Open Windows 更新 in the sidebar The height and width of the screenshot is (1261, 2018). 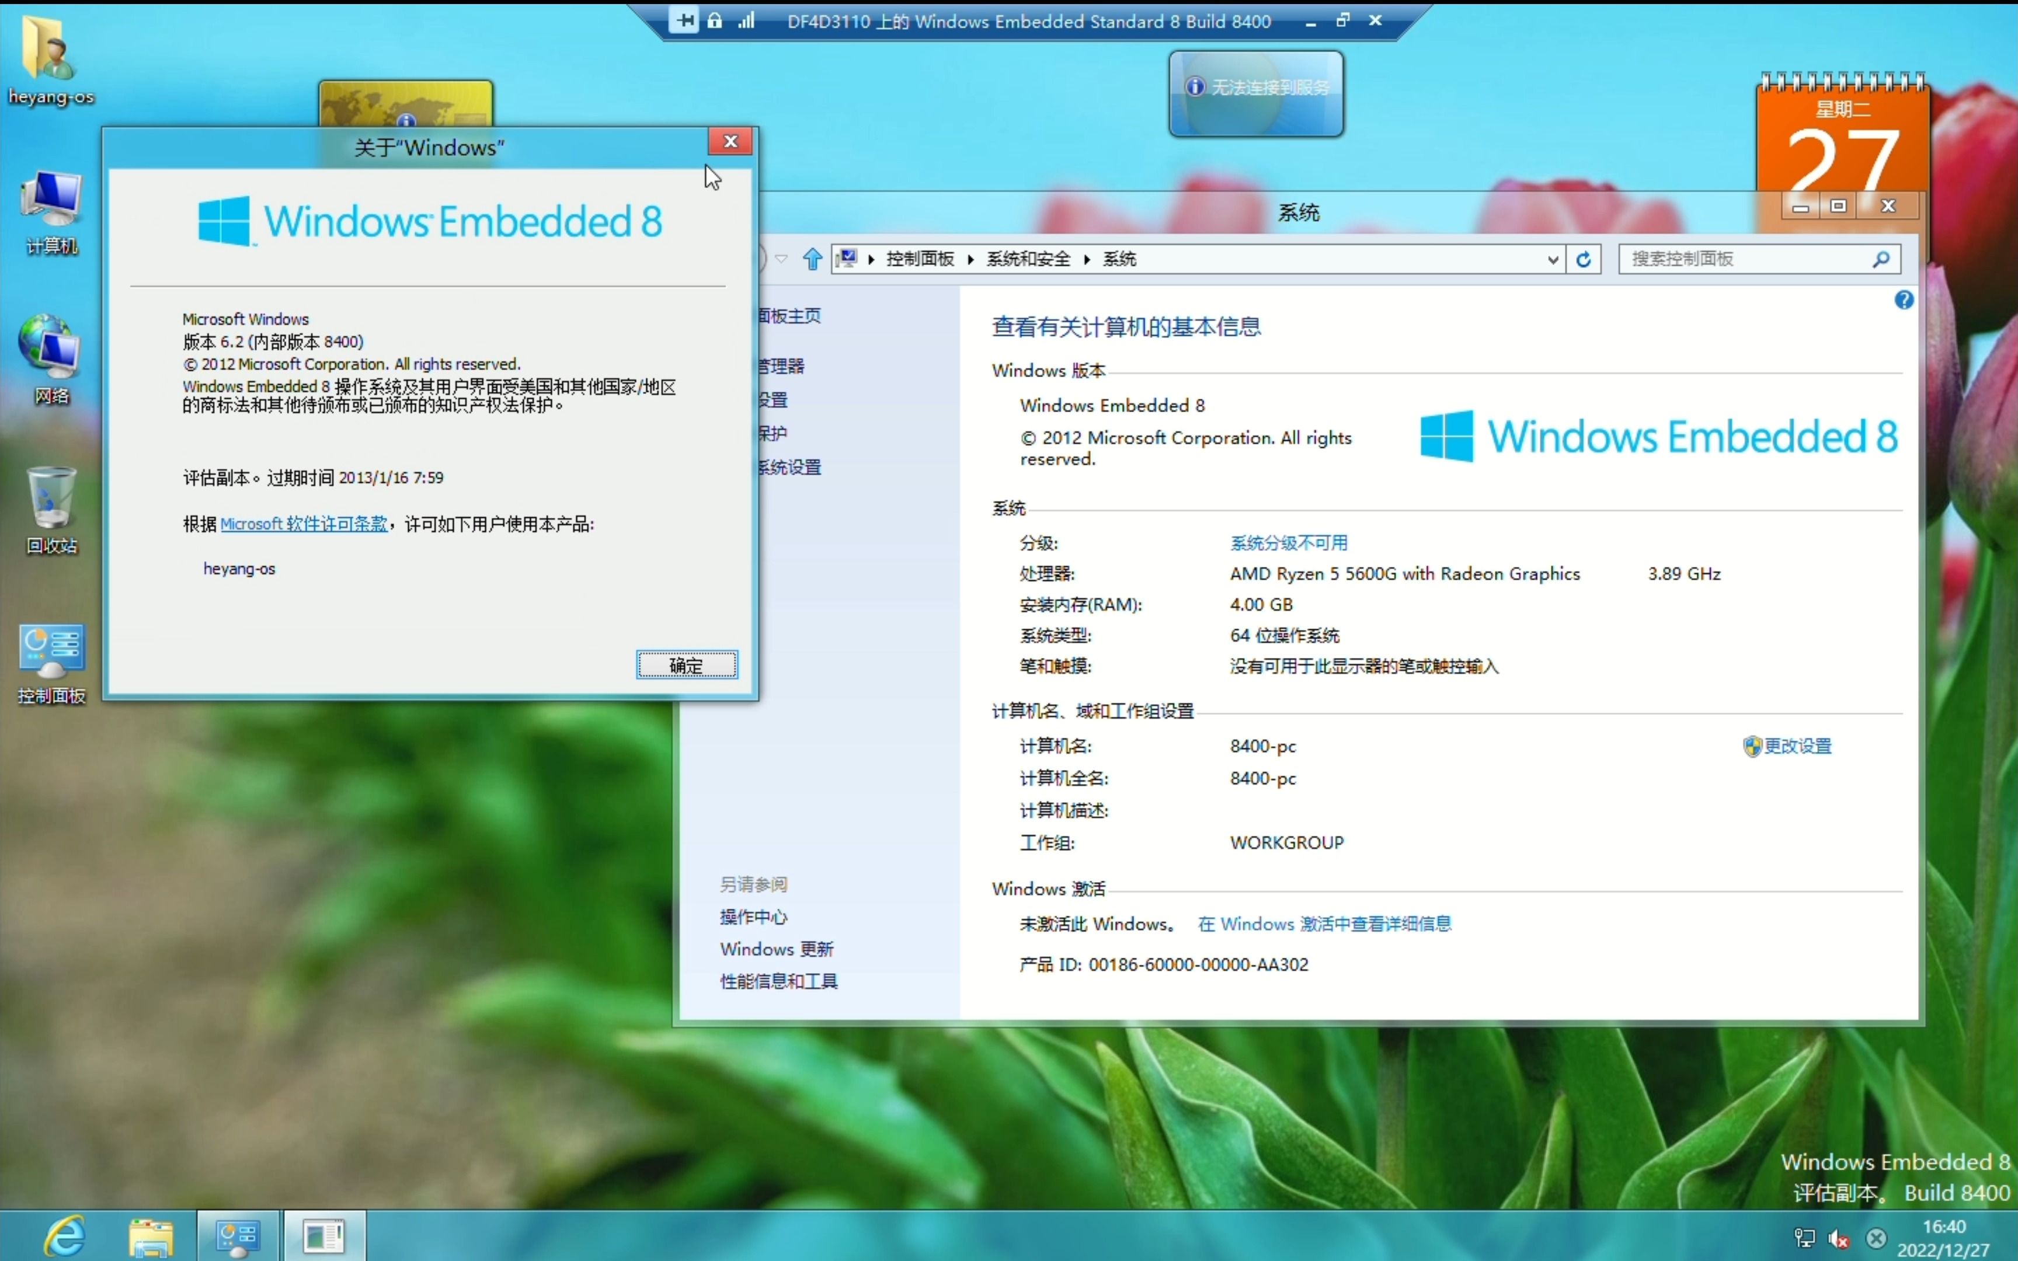(777, 949)
